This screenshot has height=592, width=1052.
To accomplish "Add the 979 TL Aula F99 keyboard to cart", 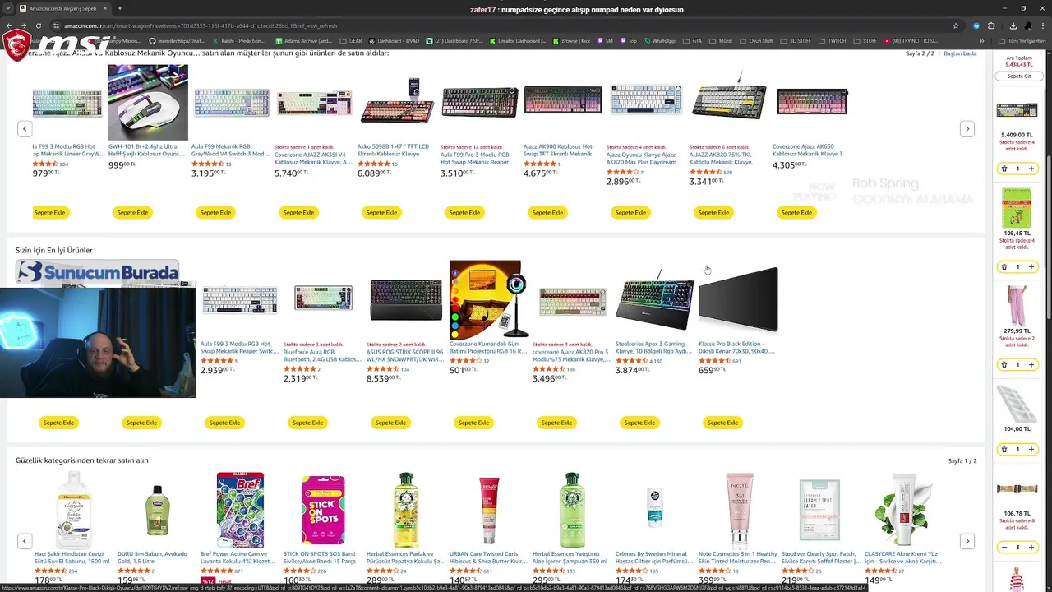I will pos(49,212).
